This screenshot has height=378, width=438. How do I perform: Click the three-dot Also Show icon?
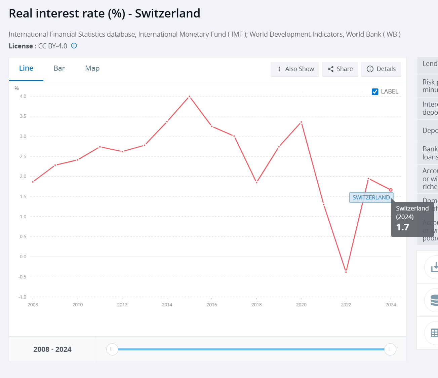(279, 69)
